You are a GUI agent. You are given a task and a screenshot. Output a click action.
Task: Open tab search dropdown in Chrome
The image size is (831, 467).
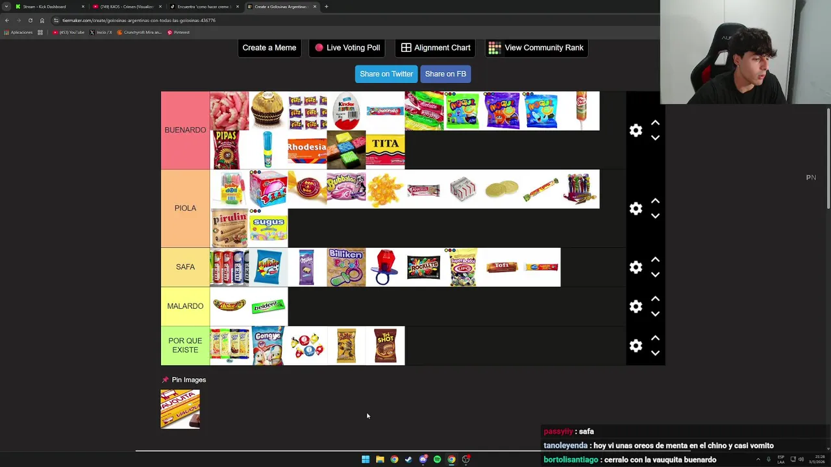coord(6,6)
